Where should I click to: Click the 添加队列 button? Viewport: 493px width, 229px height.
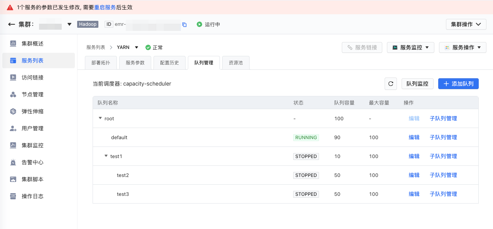coord(458,84)
